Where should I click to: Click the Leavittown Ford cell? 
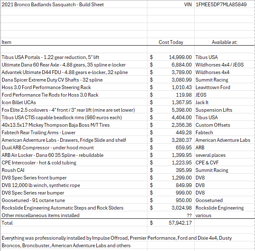coord(224,87)
